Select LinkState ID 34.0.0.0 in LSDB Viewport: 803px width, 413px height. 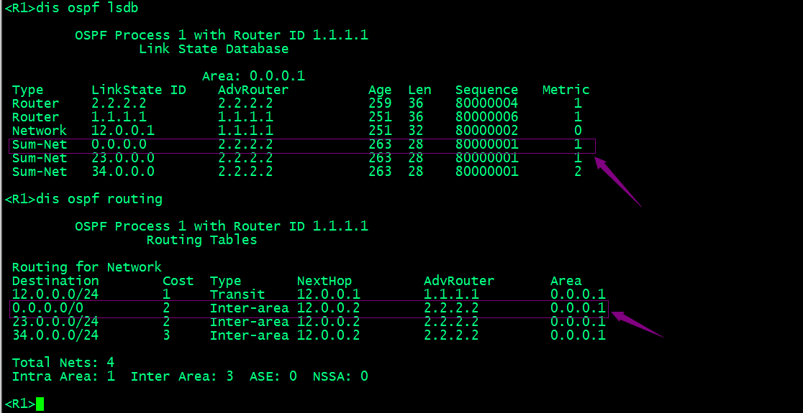pos(122,172)
